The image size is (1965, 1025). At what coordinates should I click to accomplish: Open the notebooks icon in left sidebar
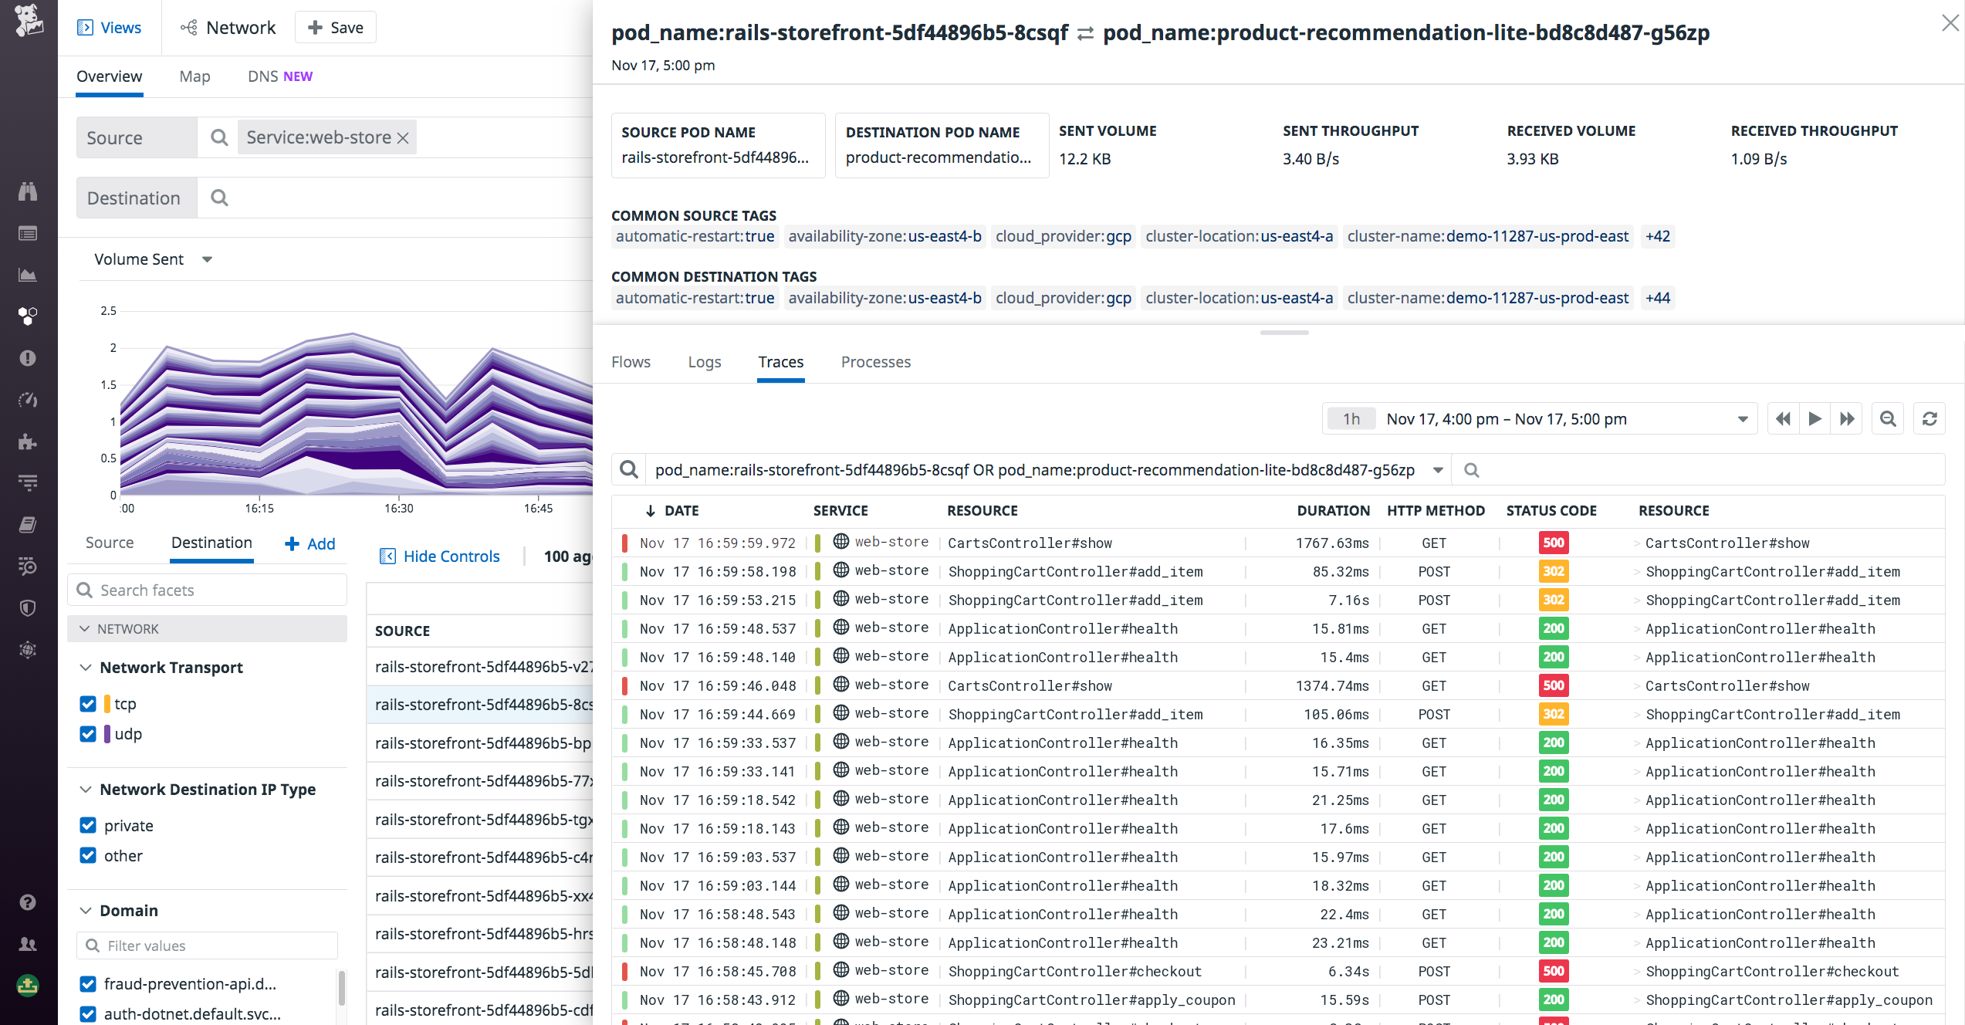coord(28,524)
